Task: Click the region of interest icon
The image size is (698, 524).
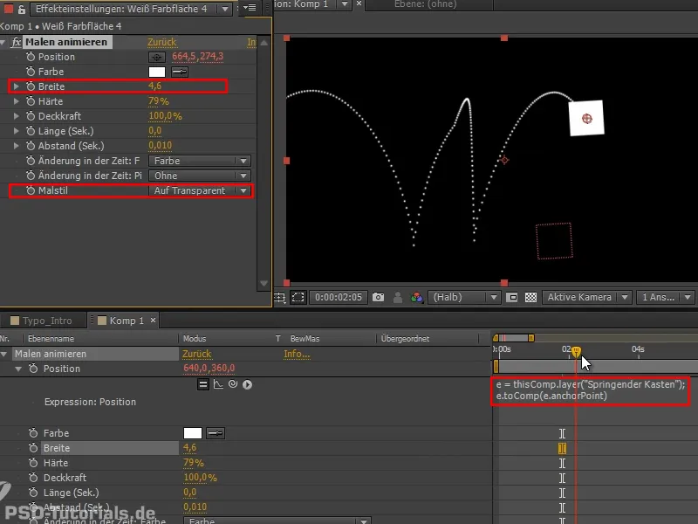Action: pyautogui.click(x=298, y=297)
